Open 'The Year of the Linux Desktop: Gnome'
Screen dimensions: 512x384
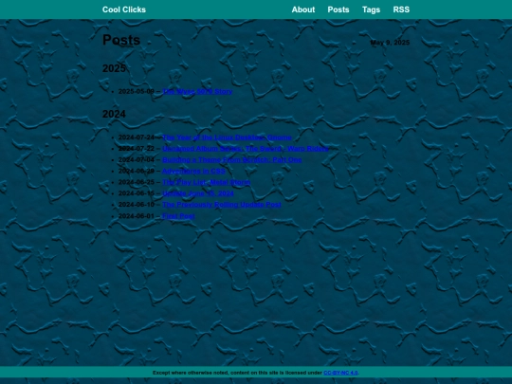[227, 137]
